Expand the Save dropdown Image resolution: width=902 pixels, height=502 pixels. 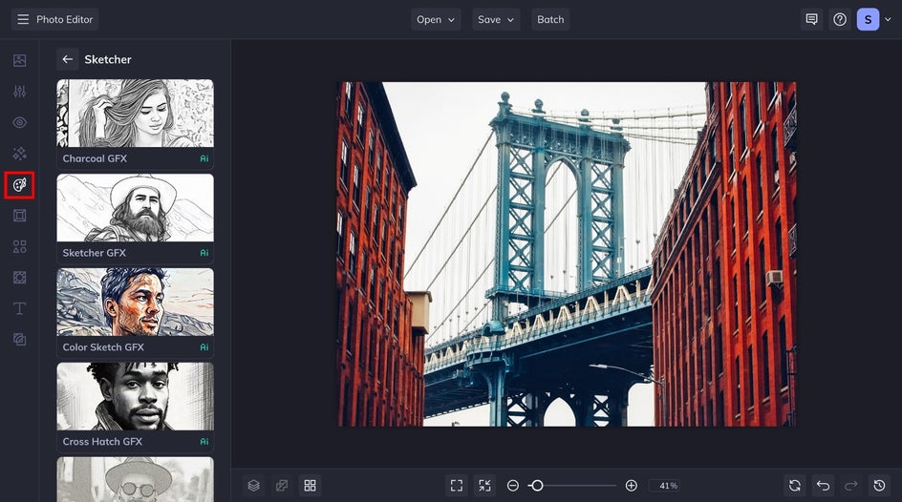[x=496, y=19]
